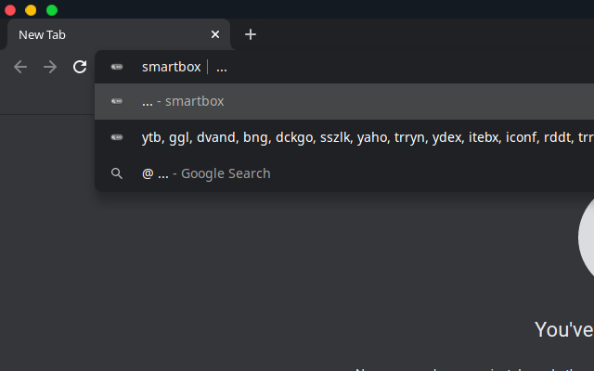
Task: Select the "... - smartbox" suggestion
Action: (x=344, y=101)
